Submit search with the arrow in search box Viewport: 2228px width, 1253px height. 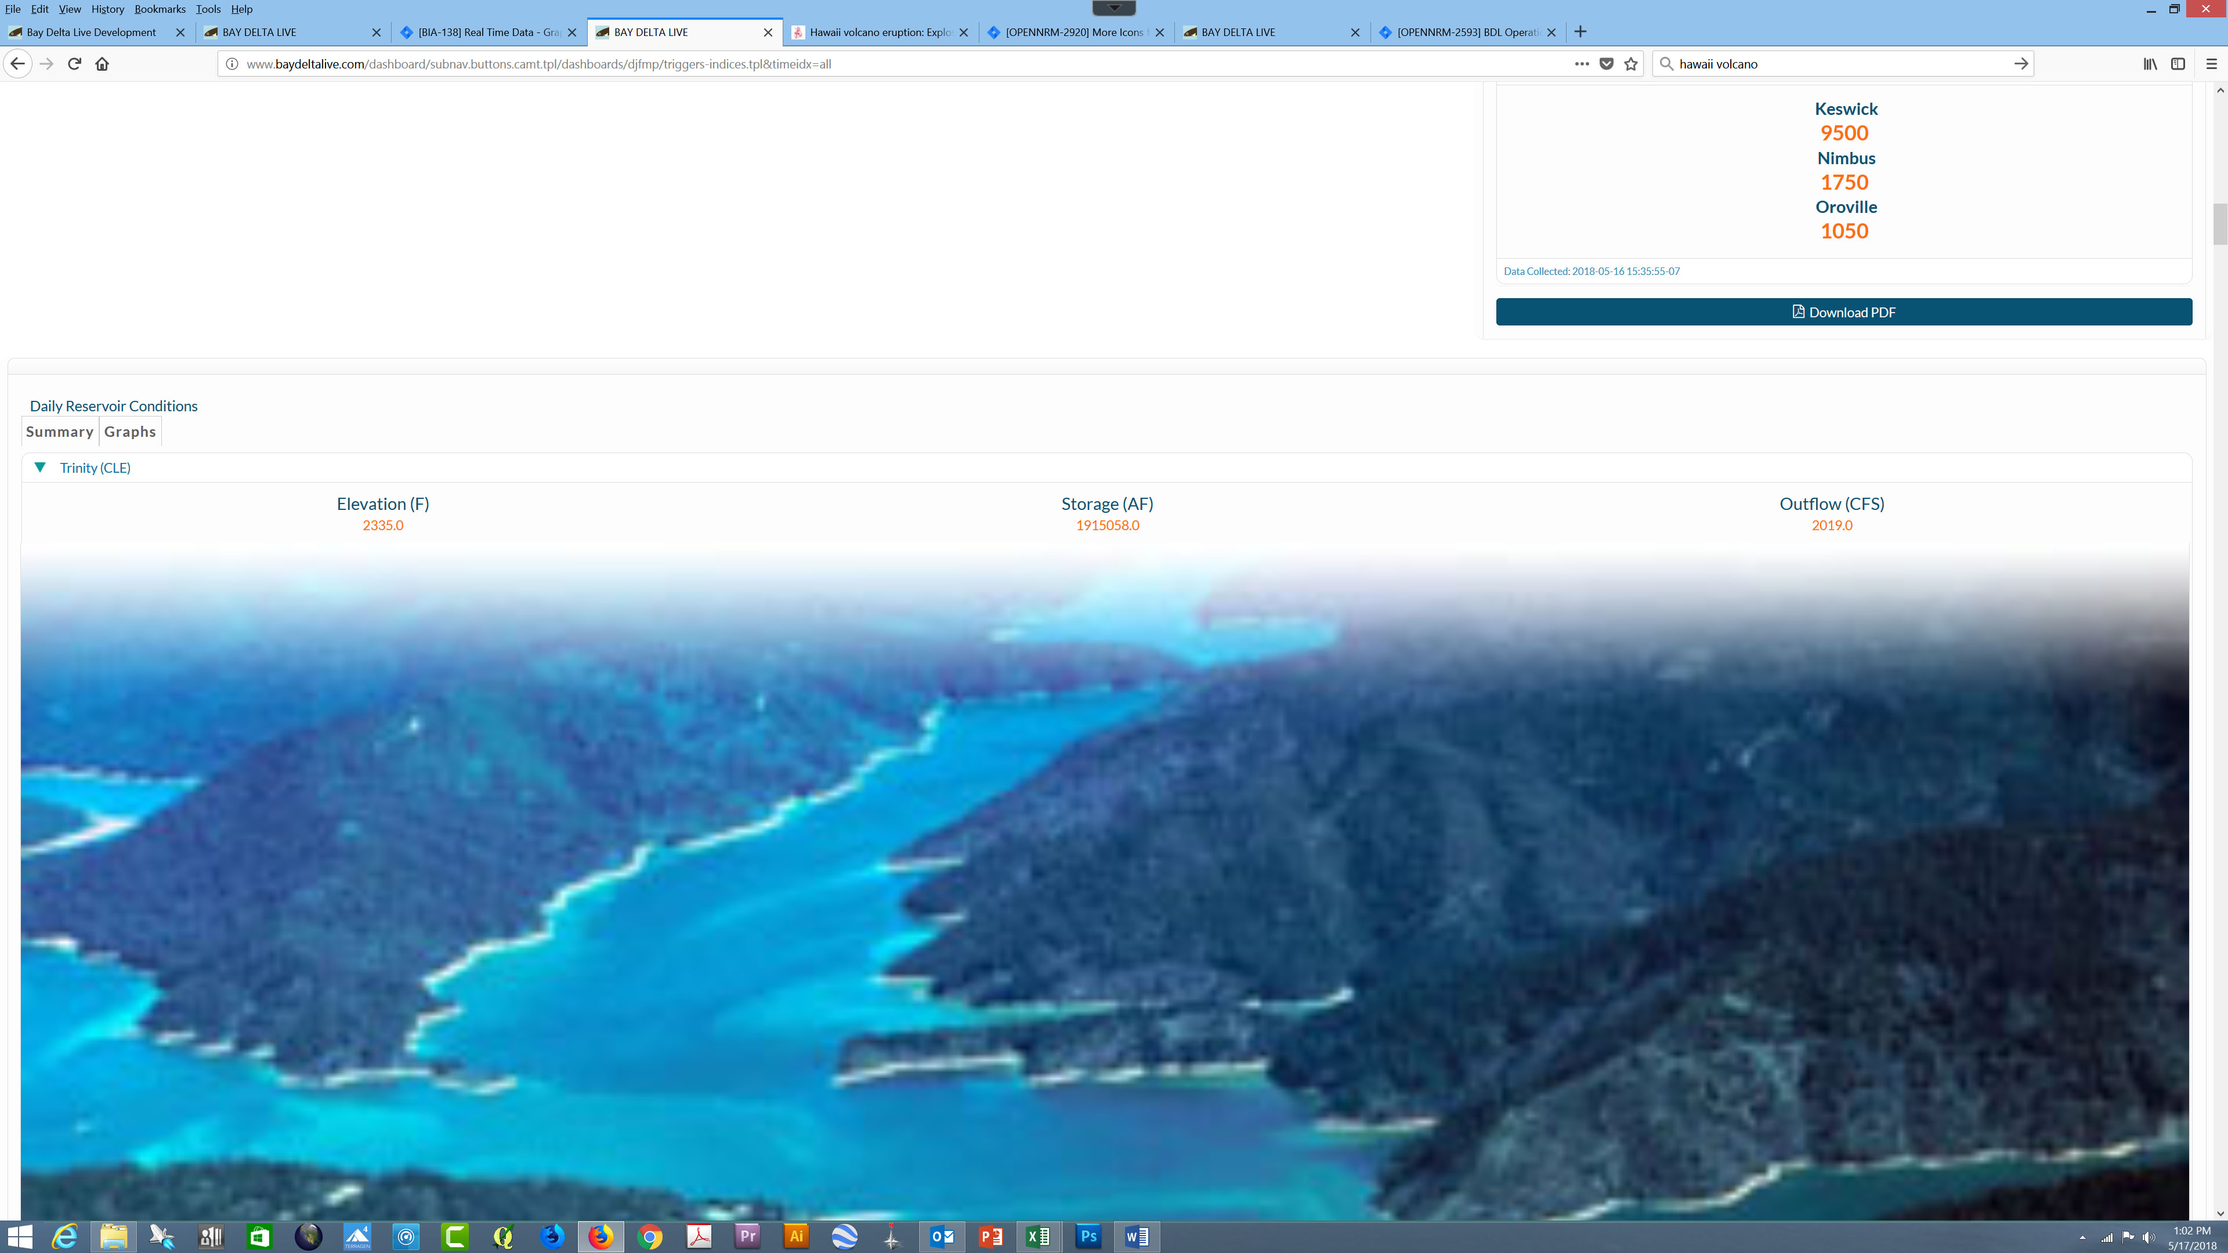coord(2020,64)
